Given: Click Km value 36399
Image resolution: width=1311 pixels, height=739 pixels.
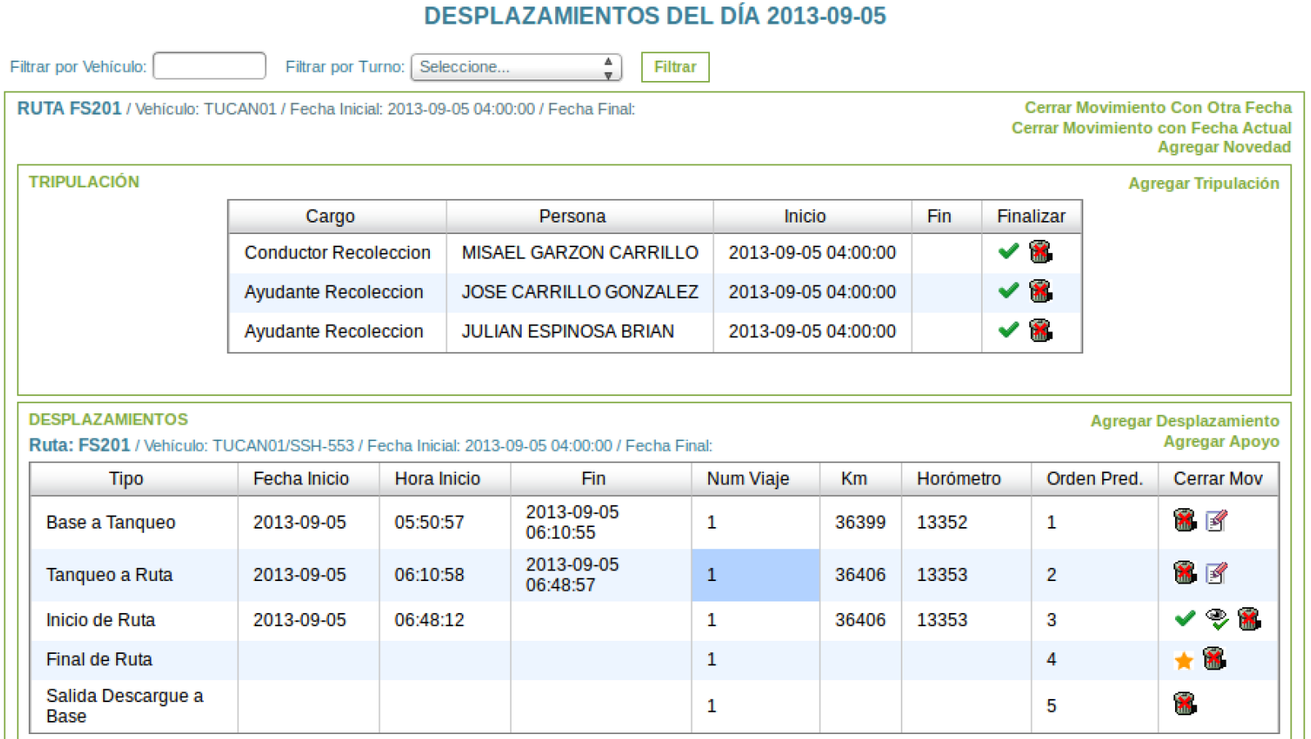Looking at the screenshot, I should 860,522.
